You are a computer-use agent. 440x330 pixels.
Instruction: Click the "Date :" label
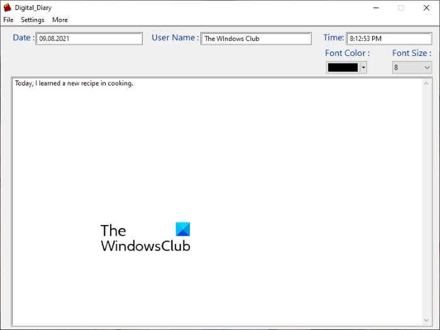tap(24, 38)
